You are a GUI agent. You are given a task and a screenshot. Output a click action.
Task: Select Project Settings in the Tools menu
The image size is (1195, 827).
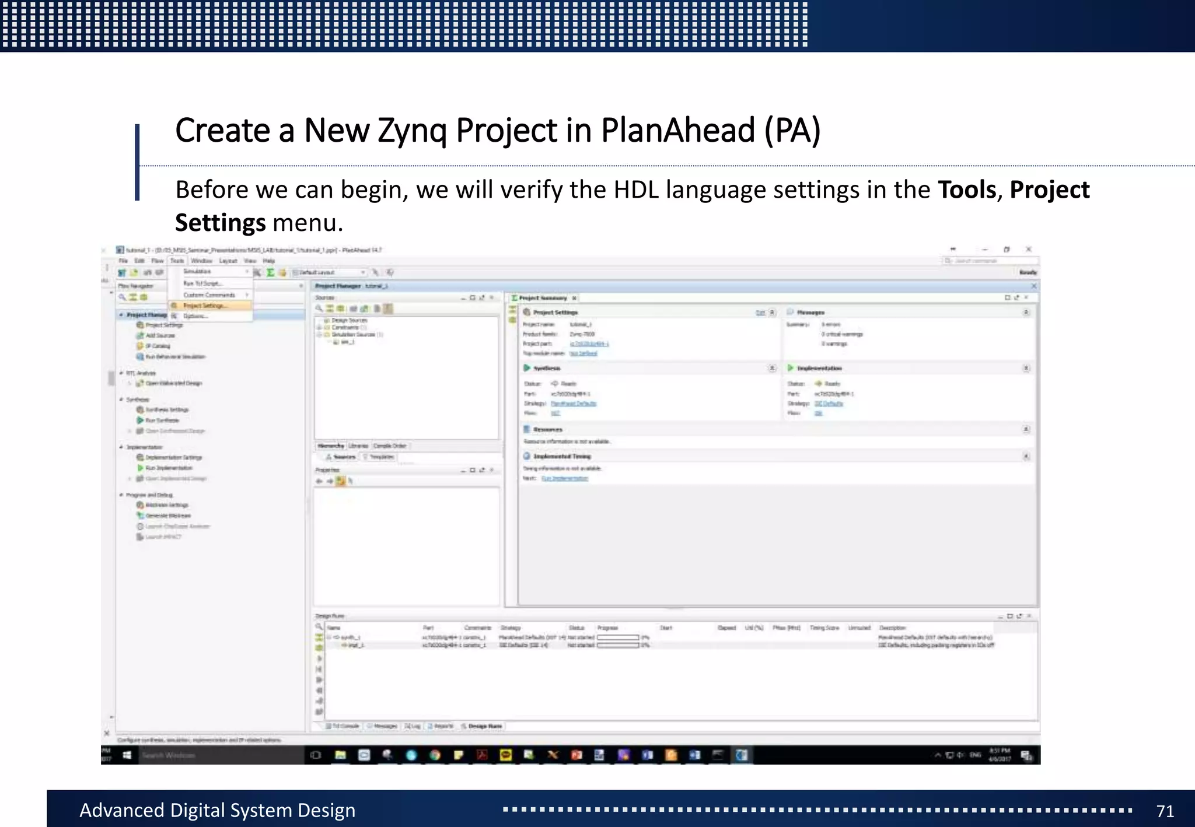coord(210,306)
